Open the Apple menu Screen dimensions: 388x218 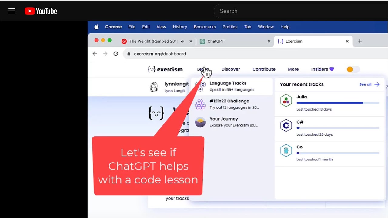point(96,27)
